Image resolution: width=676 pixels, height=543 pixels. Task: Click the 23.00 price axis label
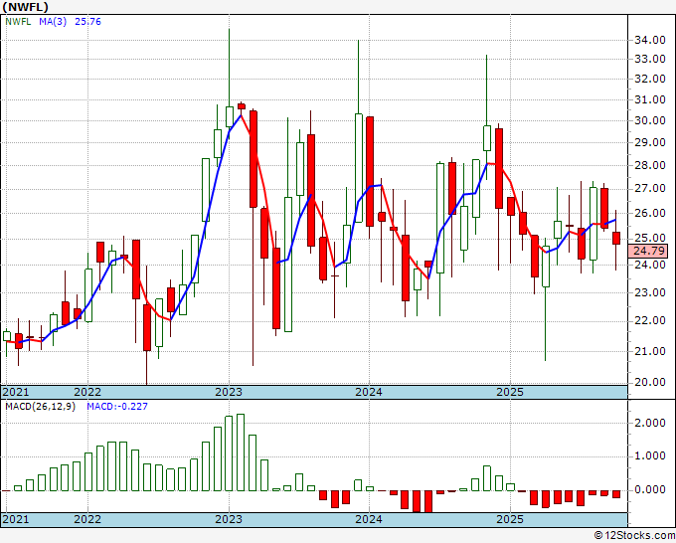click(650, 292)
